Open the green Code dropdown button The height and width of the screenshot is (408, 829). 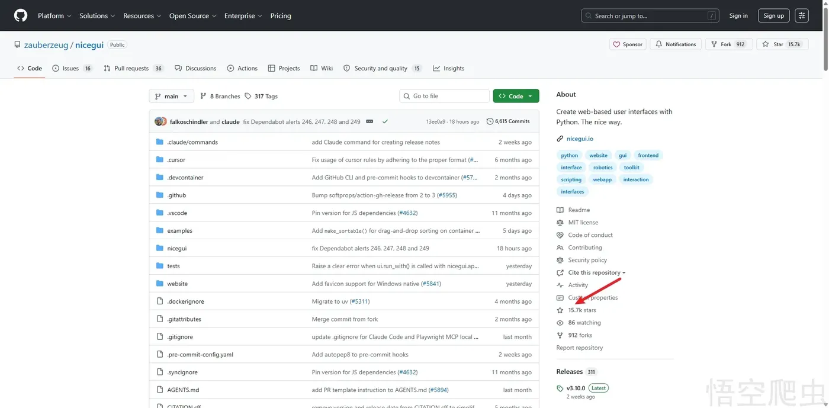coord(516,96)
